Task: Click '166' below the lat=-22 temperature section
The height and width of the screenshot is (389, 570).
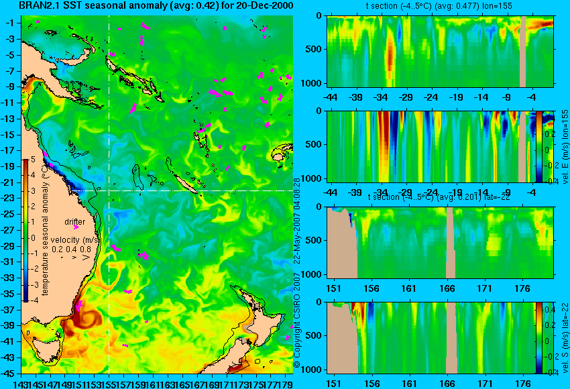Action: pyautogui.click(x=447, y=288)
